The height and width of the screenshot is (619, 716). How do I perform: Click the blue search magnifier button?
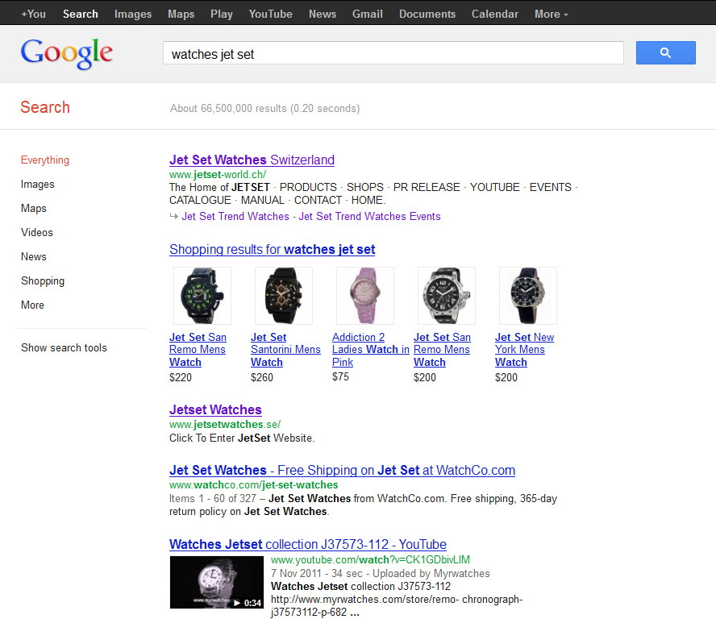(665, 53)
